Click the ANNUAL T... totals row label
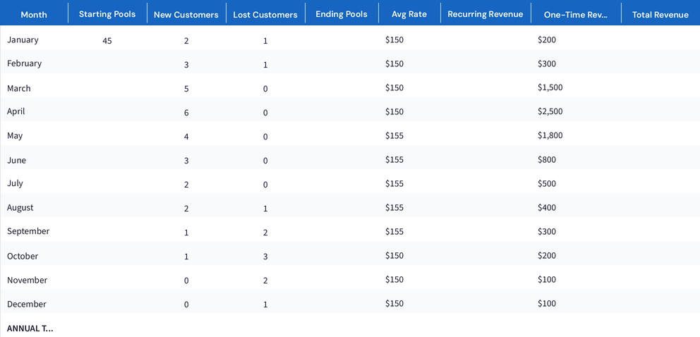The width and height of the screenshot is (700, 337). point(30,329)
